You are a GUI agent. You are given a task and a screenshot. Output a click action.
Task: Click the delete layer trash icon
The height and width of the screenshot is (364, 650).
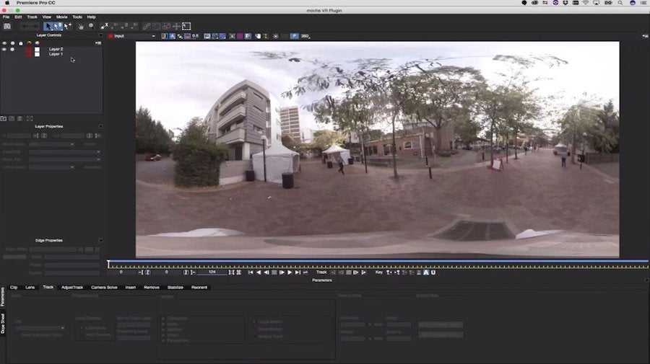(x=19, y=119)
